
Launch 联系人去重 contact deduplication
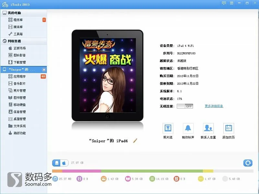(208, 131)
